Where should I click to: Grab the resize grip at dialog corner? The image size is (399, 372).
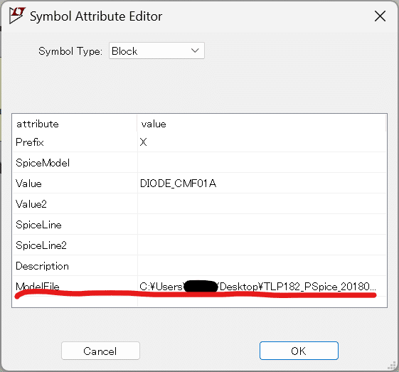[393, 366]
